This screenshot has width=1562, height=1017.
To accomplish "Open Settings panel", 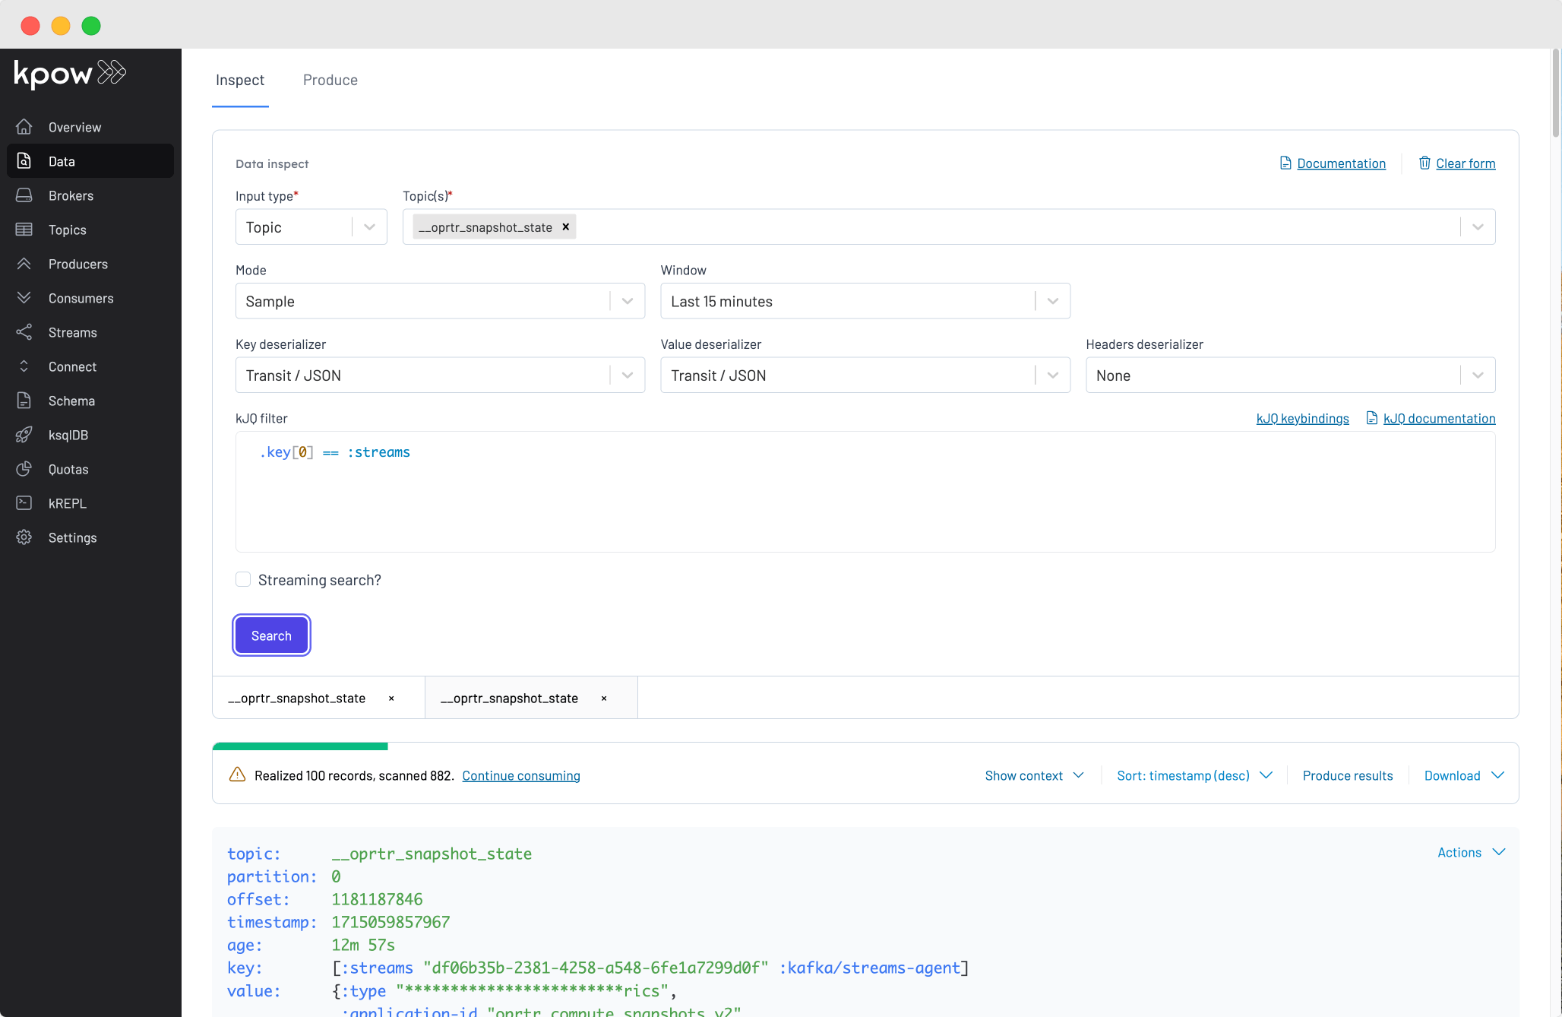I will [x=71, y=537].
